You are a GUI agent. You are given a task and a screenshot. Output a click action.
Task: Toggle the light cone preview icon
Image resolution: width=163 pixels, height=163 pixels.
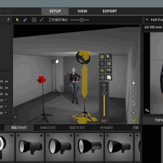(x=109, y=57)
